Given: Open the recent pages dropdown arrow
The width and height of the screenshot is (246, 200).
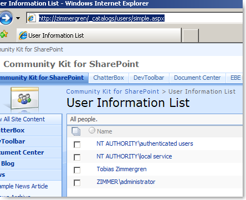Looking at the screenshot, I should click(18, 18).
